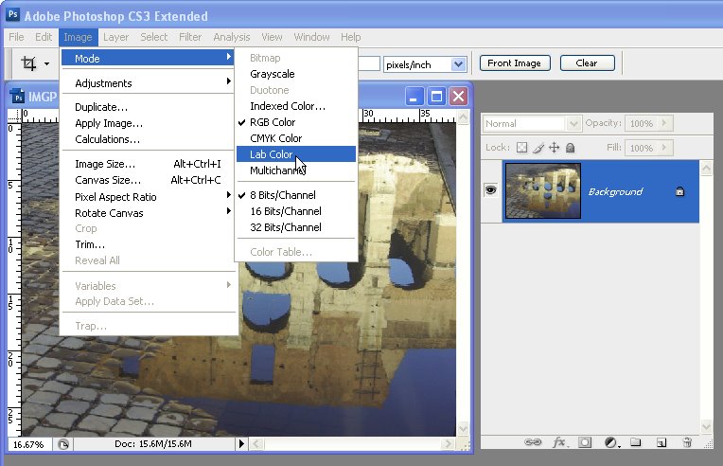This screenshot has height=466, width=723.
Task: Open Canvas Size… dialog
Action: coord(148,180)
